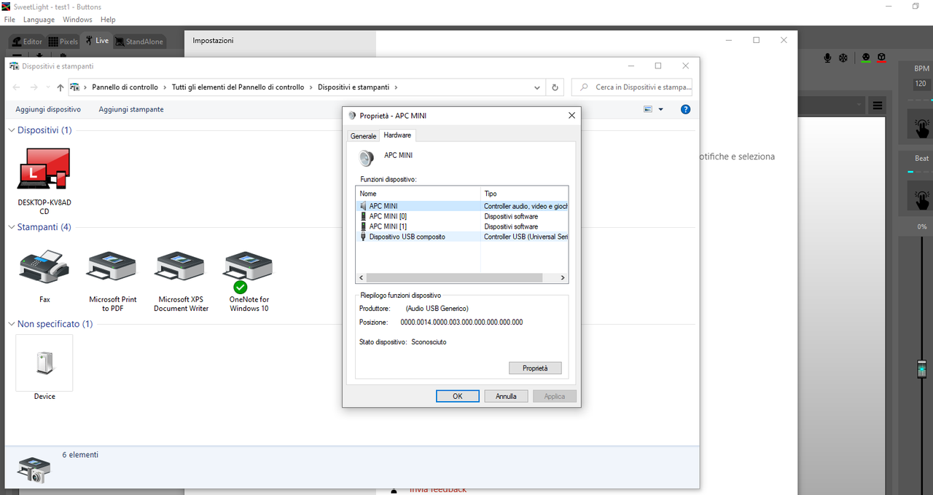The width and height of the screenshot is (933, 495).
Task: Select the unspecified Device icon
Action: [x=44, y=368]
